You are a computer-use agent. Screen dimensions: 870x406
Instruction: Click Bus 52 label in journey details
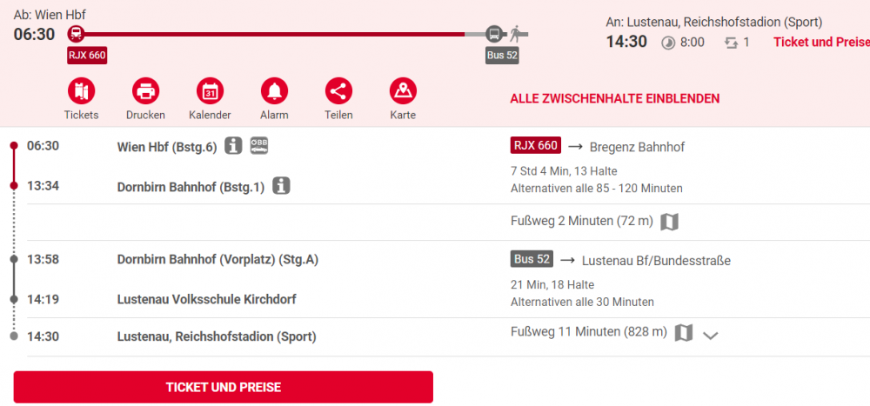tap(532, 259)
